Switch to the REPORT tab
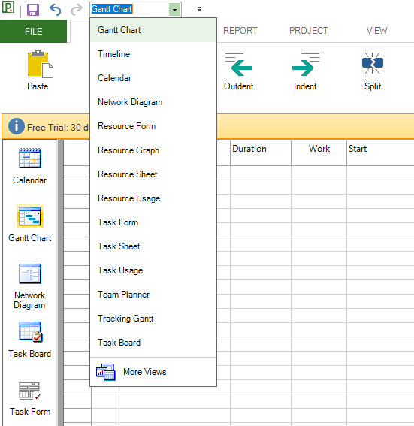 click(x=240, y=31)
